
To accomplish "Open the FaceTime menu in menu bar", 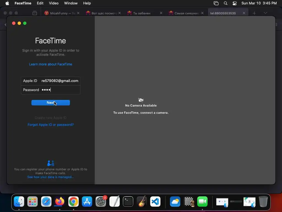I will (x=23, y=3).
